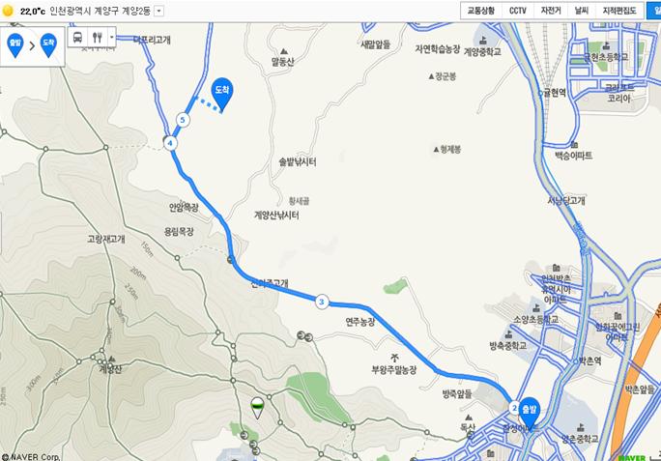Image resolution: width=661 pixels, height=461 pixels.
Task: Select the restaurant fork and knife icon
Action: pyautogui.click(x=98, y=37)
